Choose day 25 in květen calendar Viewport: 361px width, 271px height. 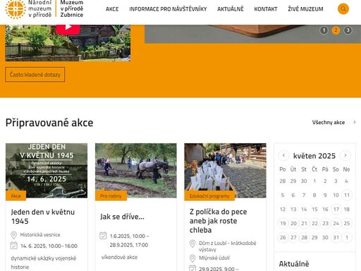click(347, 223)
